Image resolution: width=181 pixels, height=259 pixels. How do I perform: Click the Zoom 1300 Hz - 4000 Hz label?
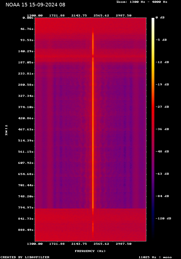(x=142, y=2)
